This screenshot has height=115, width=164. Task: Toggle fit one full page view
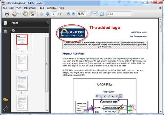102,14
